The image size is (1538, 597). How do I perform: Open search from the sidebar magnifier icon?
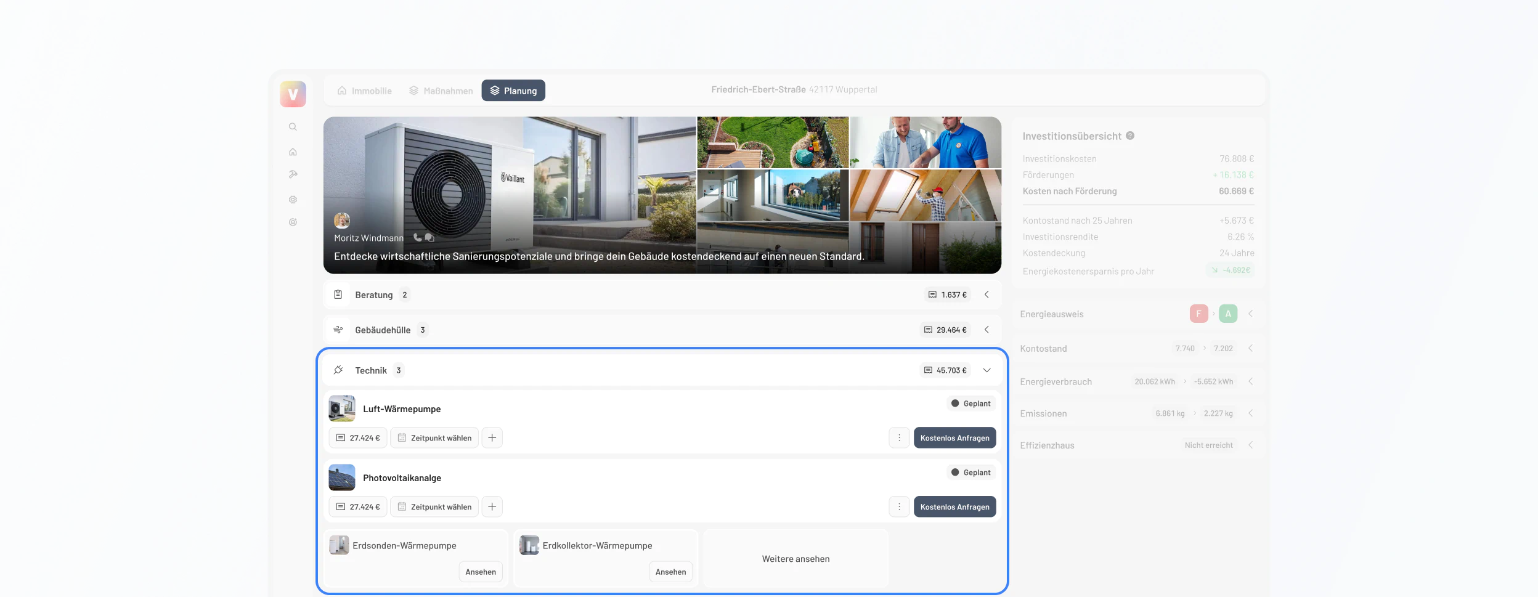pyautogui.click(x=293, y=127)
